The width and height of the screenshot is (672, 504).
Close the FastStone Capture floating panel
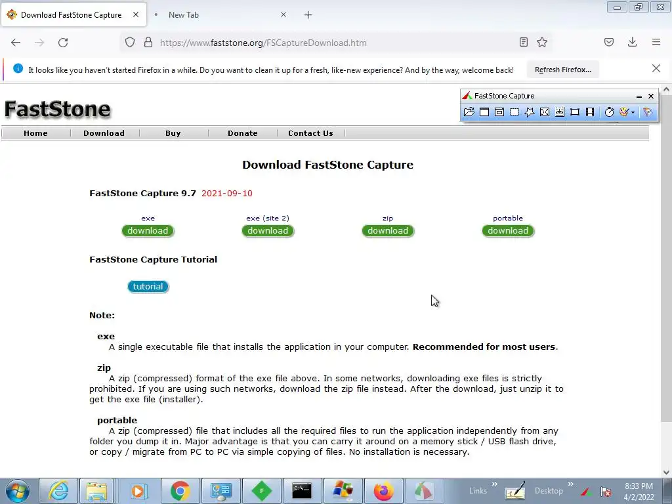click(651, 96)
